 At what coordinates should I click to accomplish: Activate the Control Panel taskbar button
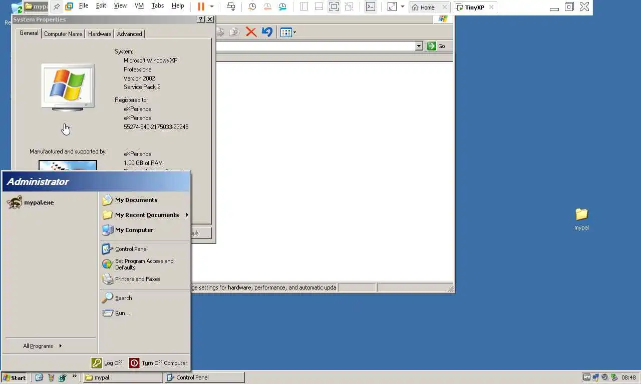click(x=204, y=377)
